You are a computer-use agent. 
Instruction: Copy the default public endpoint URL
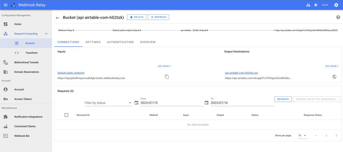[167, 77]
